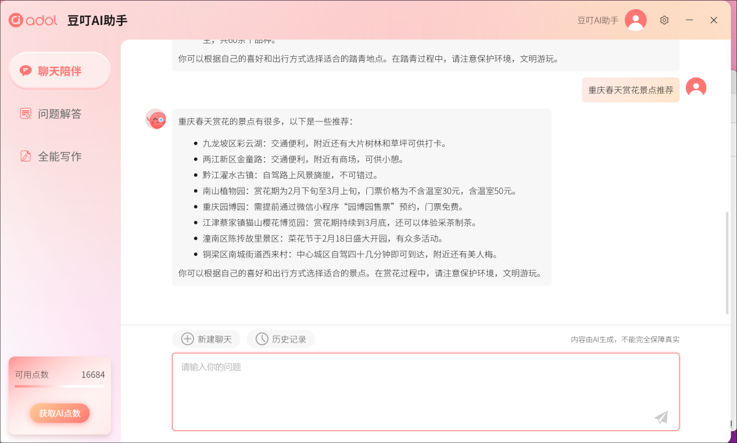
Task: Click the clock icon beside 历史记录
Action: tap(261, 339)
